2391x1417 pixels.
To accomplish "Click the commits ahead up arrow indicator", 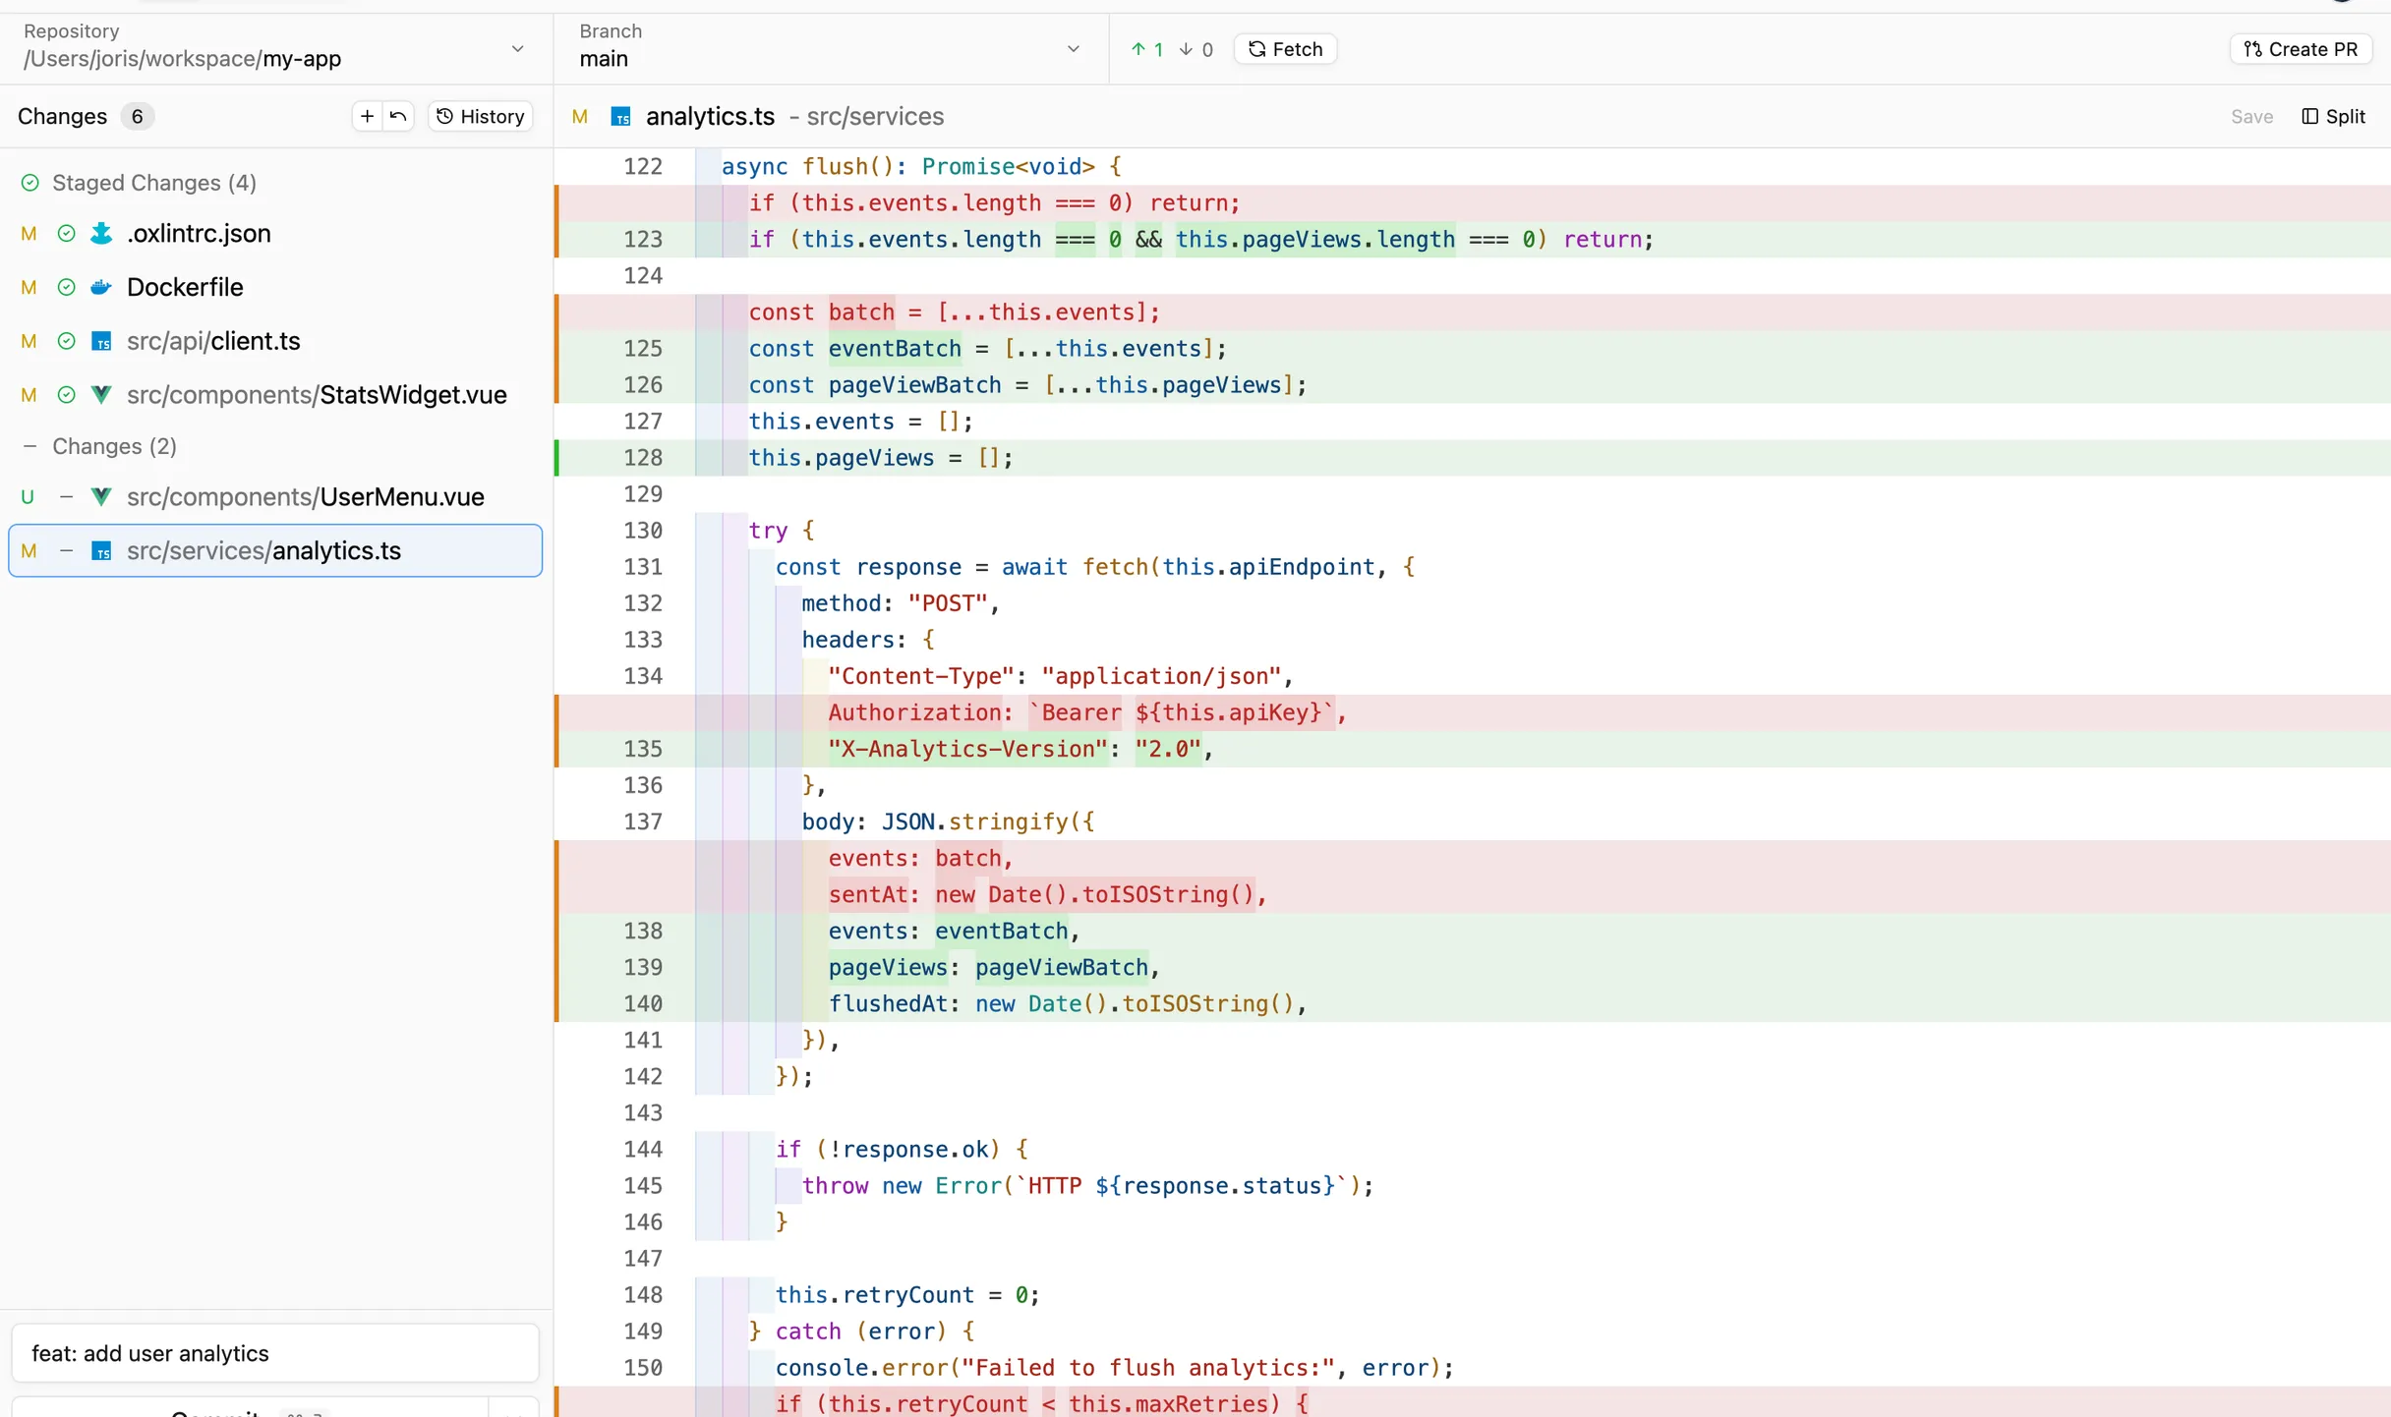I will coord(1146,49).
